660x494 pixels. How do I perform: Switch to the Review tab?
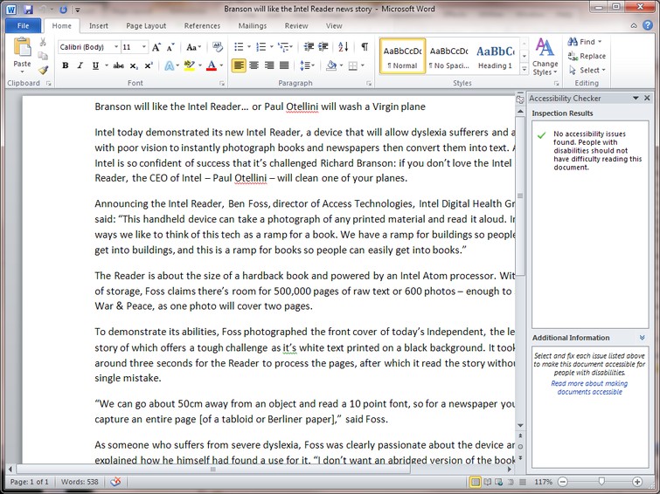click(x=296, y=25)
